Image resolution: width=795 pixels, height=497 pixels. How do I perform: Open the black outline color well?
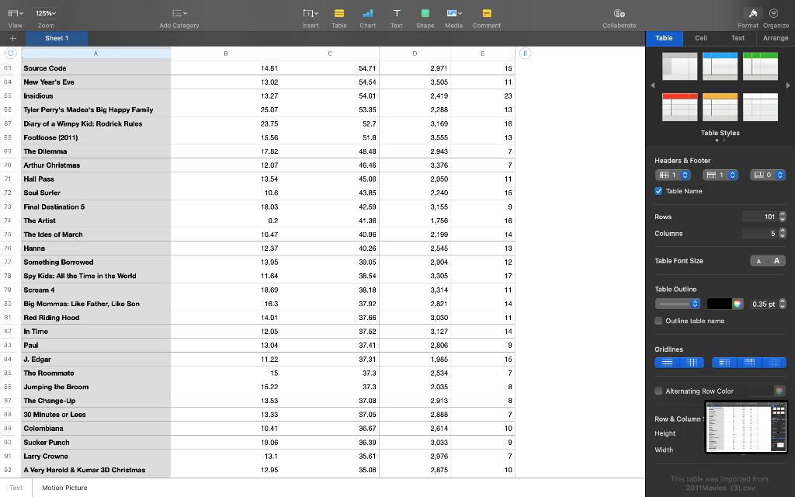719,304
